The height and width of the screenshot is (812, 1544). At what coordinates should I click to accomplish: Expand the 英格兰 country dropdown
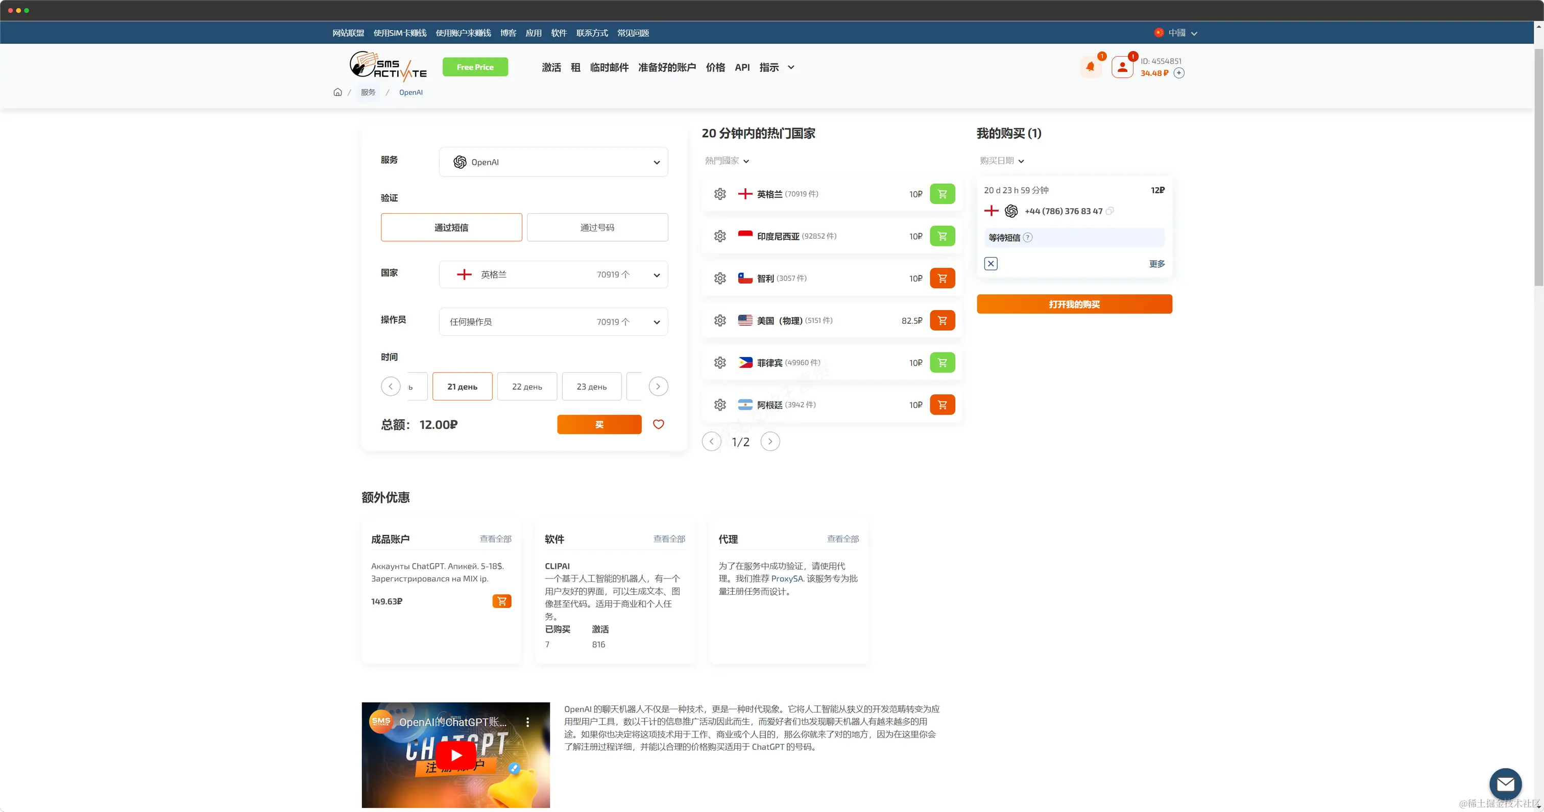553,275
